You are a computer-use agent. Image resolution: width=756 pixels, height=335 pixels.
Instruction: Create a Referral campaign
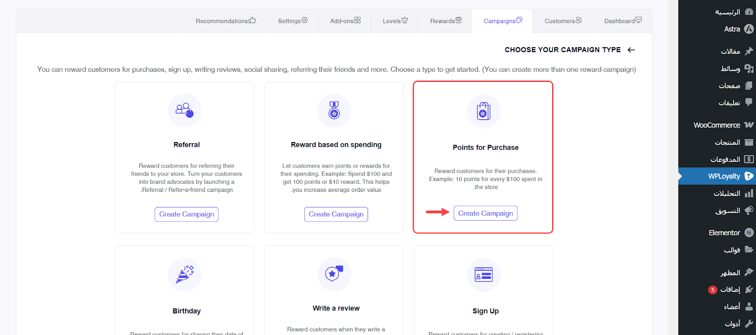click(x=187, y=214)
